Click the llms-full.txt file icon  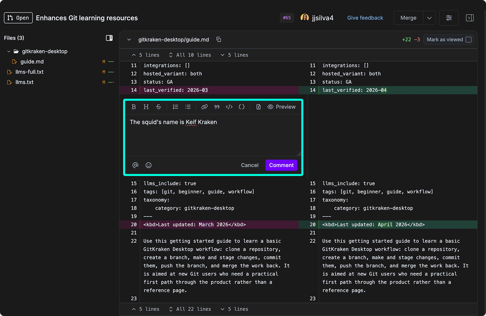click(9, 72)
